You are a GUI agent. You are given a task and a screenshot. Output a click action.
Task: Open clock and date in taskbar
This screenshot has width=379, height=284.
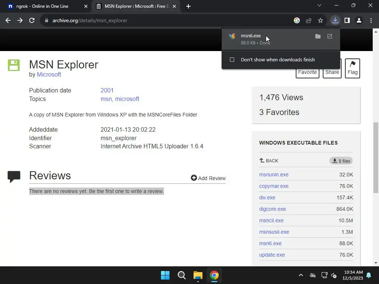tap(353, 275)
